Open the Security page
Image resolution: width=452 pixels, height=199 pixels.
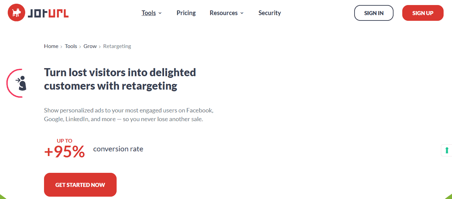pos(270,13)
